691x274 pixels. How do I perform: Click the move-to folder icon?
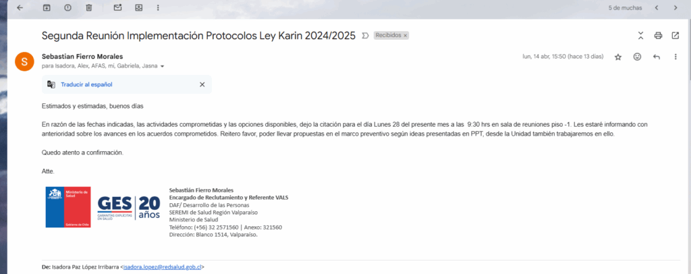tap(139, 7)
